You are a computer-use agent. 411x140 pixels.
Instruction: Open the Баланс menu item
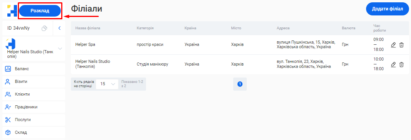point(34,69)
